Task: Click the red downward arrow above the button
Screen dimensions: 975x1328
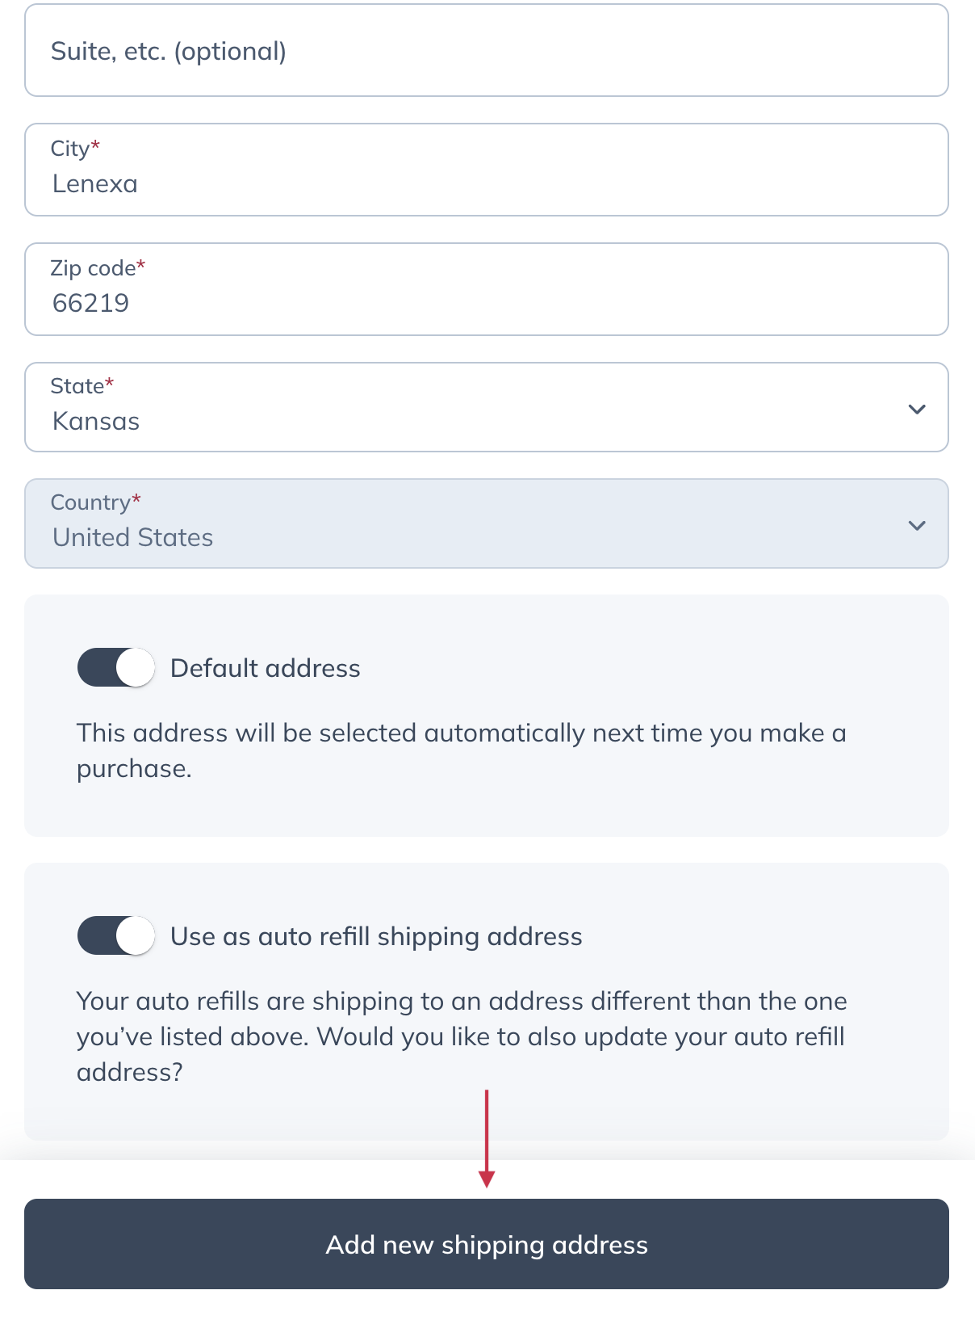Action: [x=487, y=1139]
